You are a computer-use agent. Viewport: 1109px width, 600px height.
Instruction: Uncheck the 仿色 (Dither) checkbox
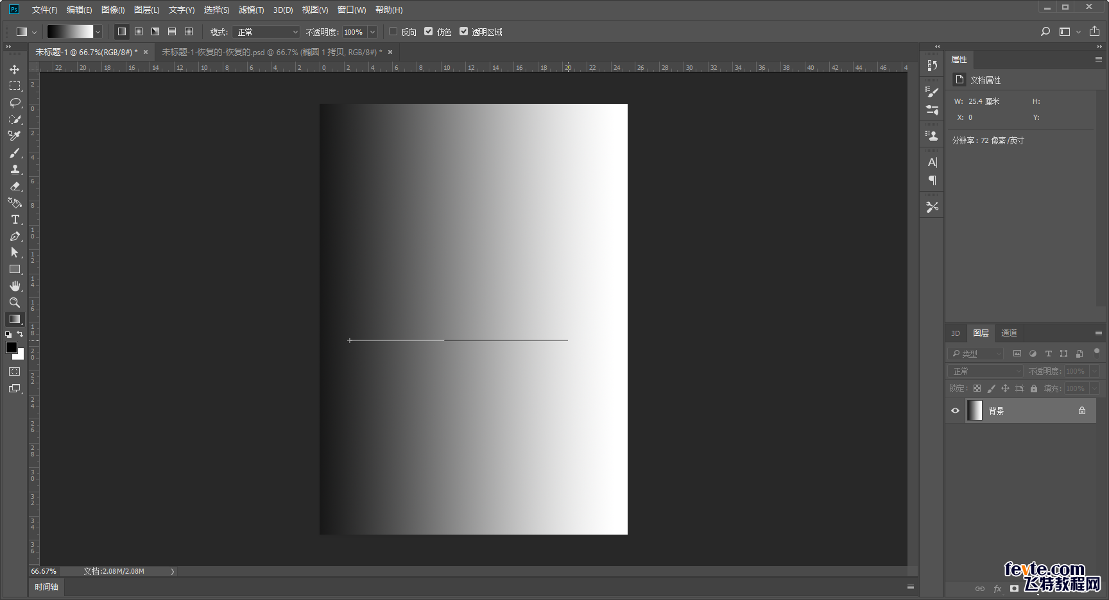pyautogui.click(x=429, y=31)
